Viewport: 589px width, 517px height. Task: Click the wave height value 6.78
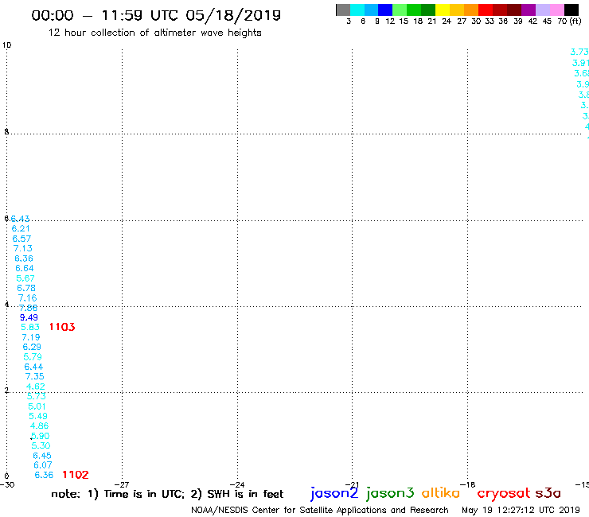[26, 288]
